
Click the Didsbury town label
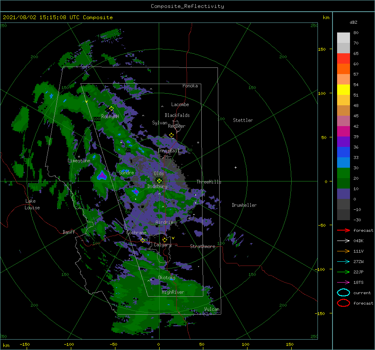tap(157, 186)
